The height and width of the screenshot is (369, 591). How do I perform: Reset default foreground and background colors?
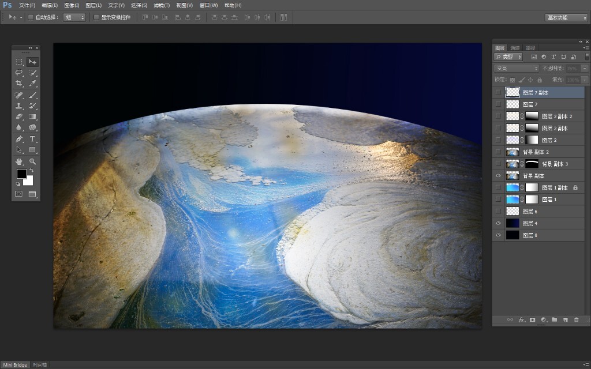coord(18,184)
